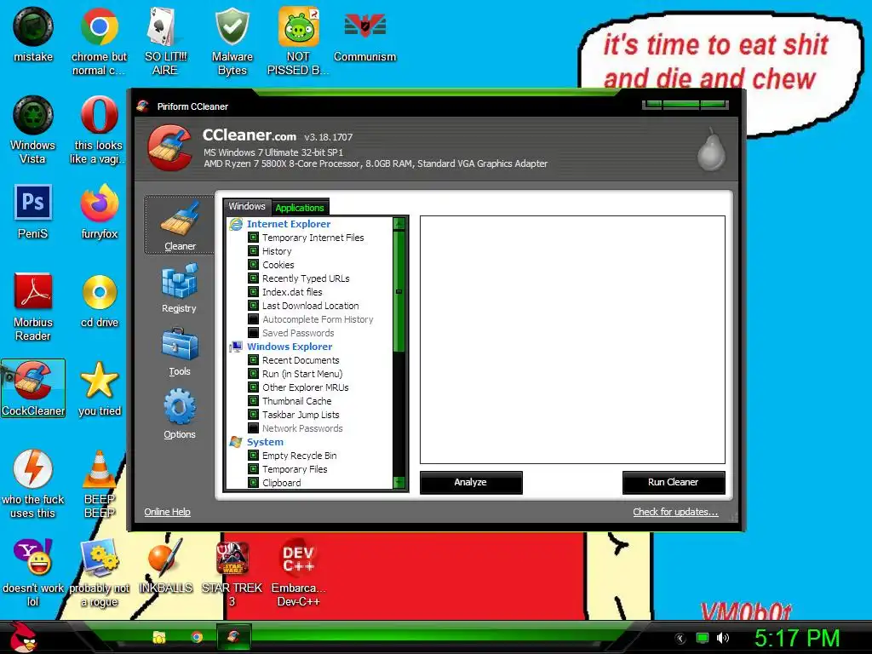Select the 'you tried' star icon
The width and height of the screenshot is (872, 654).
coord(100,381)
